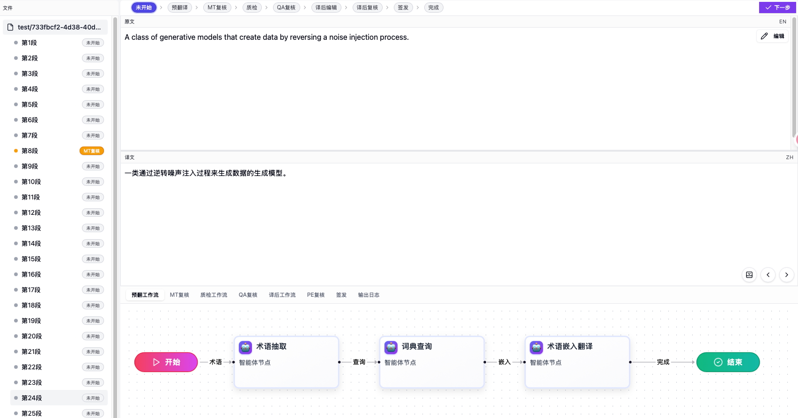
Task: Click the EN language label
Action: (783, 22)
